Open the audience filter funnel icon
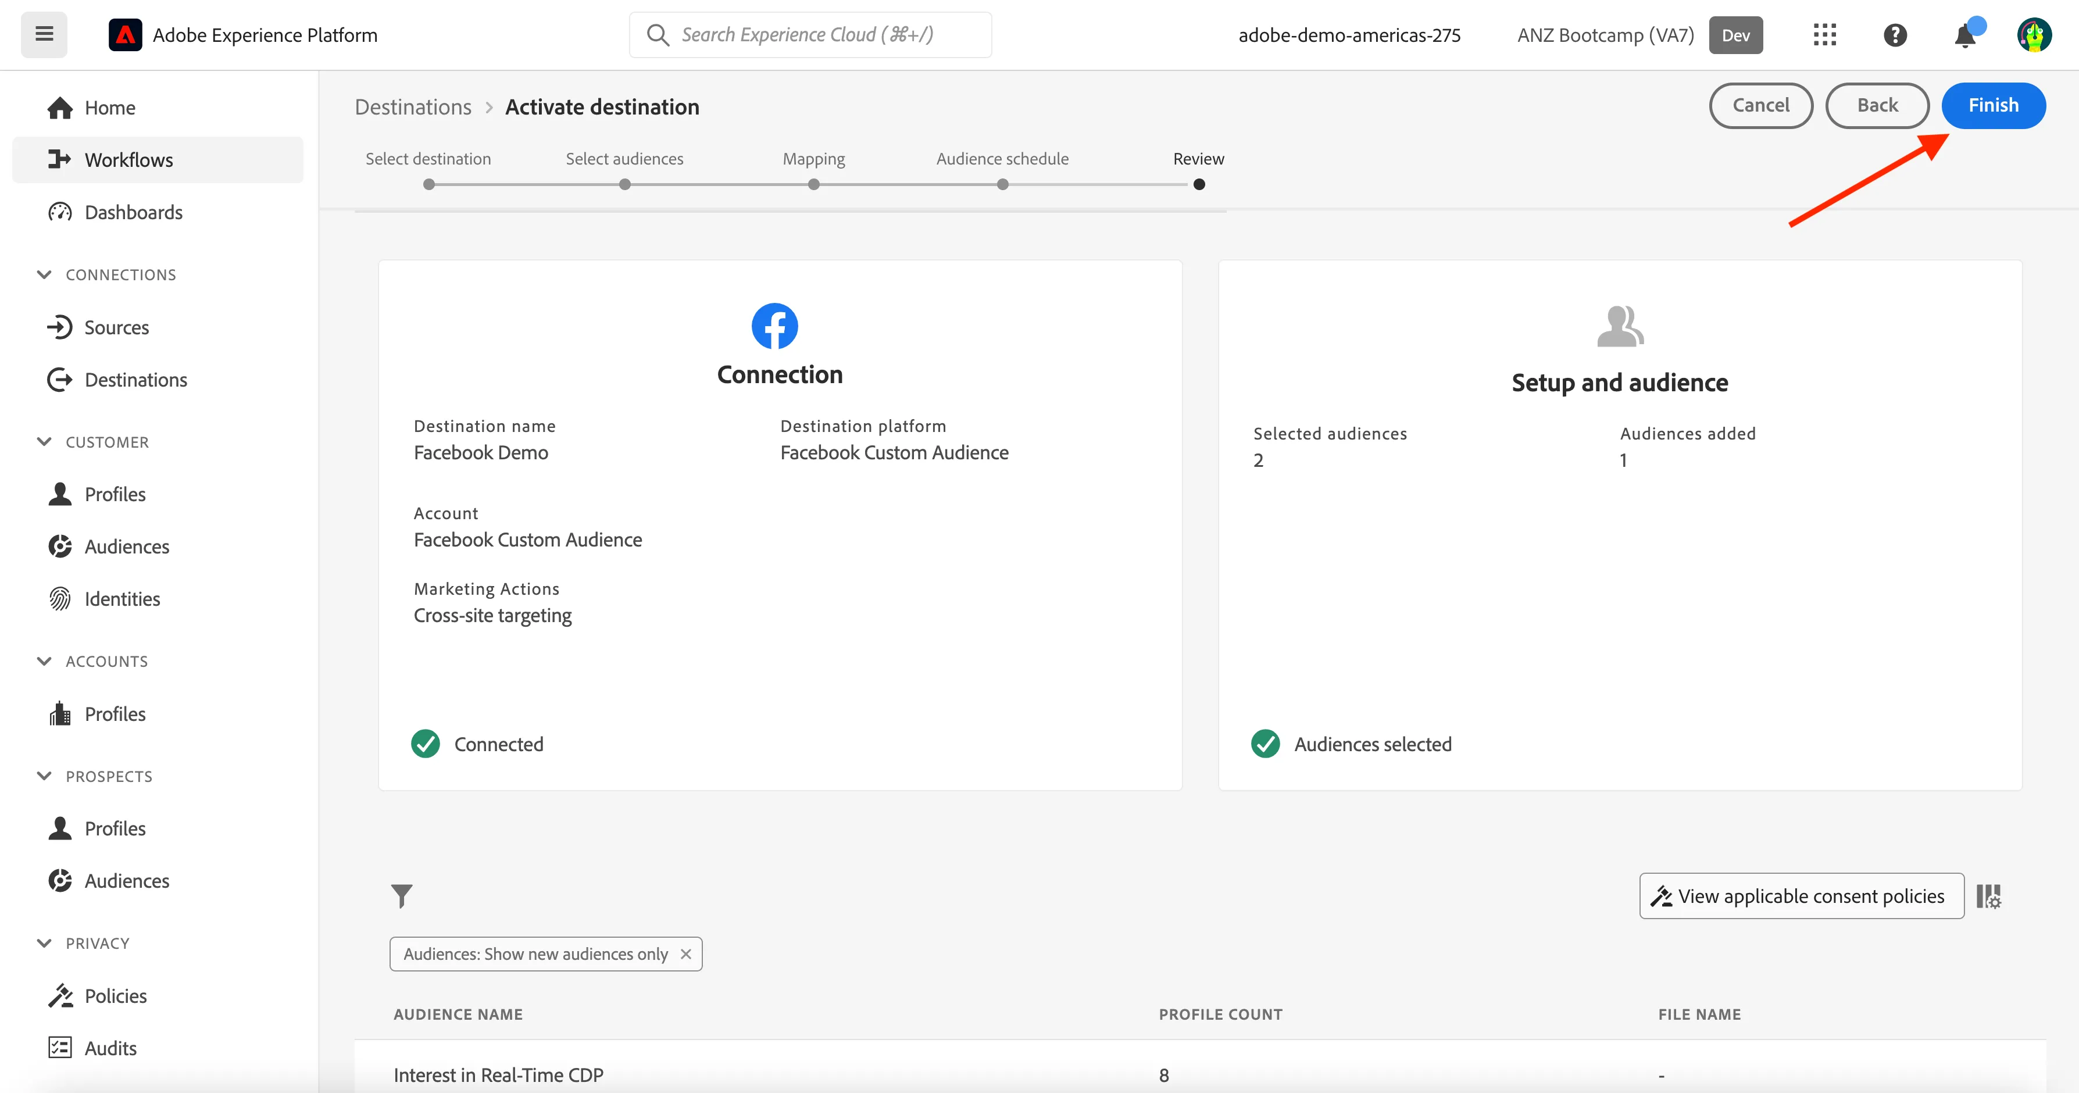 click(401, 896)
